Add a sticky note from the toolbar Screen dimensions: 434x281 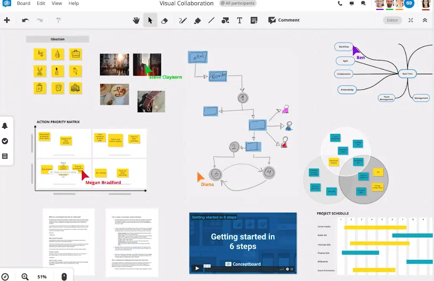click(x=254, y=20)
